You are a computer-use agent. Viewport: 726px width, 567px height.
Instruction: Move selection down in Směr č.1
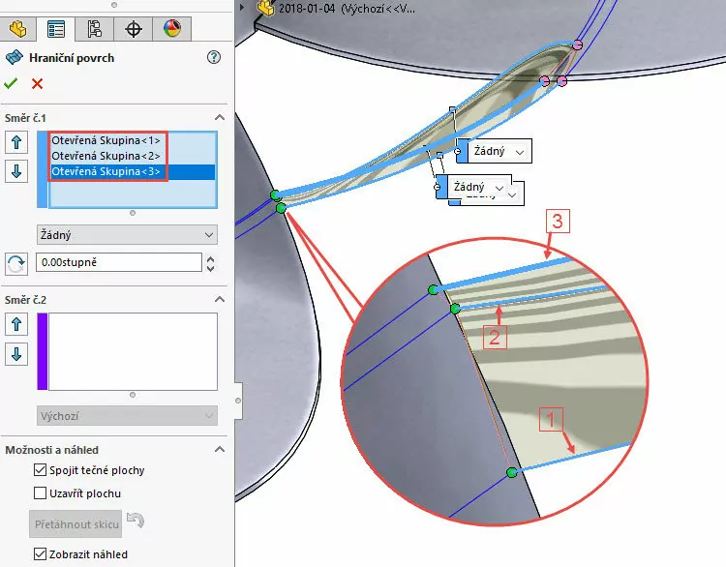[x=16, y=171]
